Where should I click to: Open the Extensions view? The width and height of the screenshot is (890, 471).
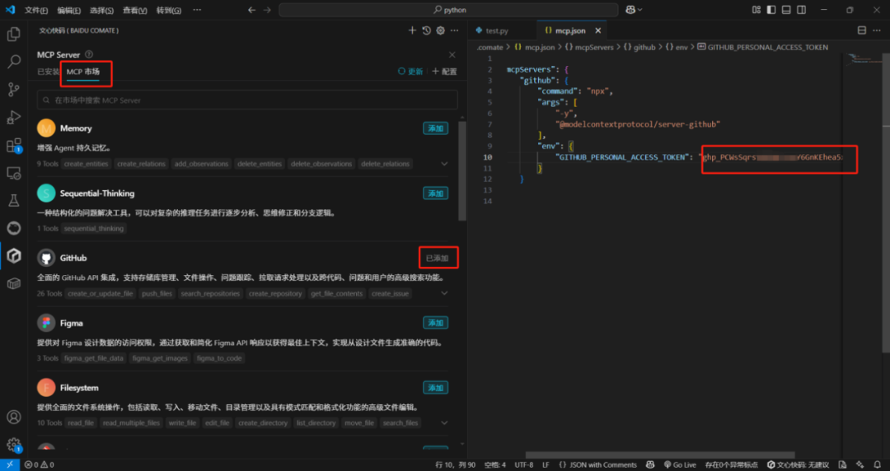coord(14,145)
